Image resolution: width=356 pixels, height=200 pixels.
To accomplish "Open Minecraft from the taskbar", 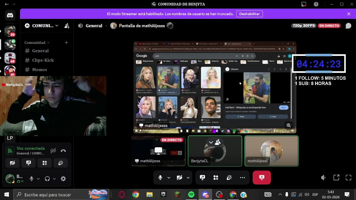I will point(177,195).
